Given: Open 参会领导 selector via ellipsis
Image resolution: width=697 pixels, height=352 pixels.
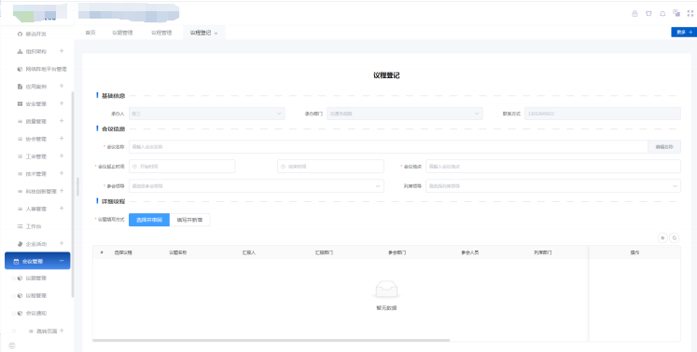Looking at the screenshot, I should tap(378, 186).
